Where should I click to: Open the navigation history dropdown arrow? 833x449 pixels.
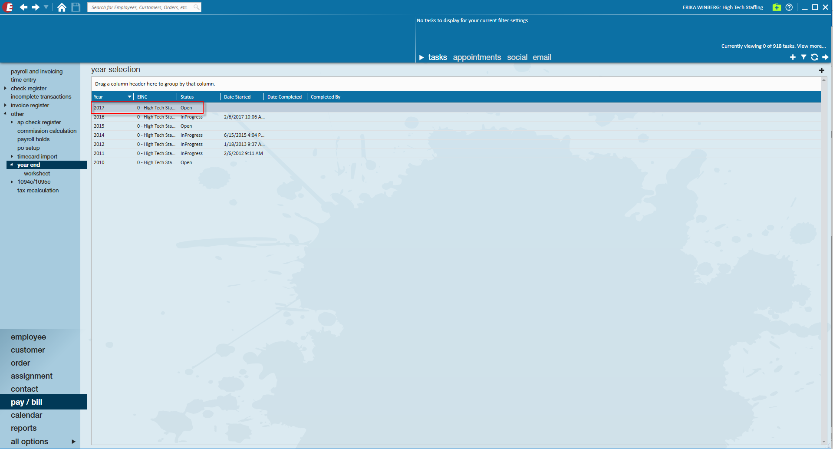tap(46, 7)
